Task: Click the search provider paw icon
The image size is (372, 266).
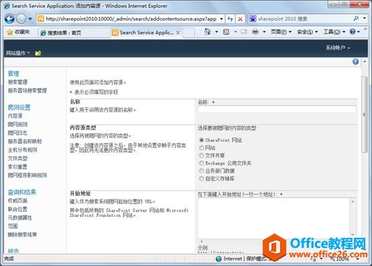Action: coord(252,19)
